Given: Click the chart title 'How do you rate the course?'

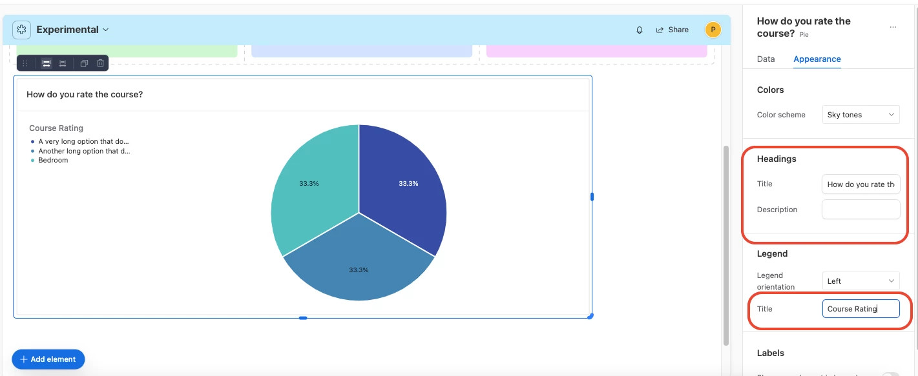Looking at the screenshot, I should (x=85, y=94).
